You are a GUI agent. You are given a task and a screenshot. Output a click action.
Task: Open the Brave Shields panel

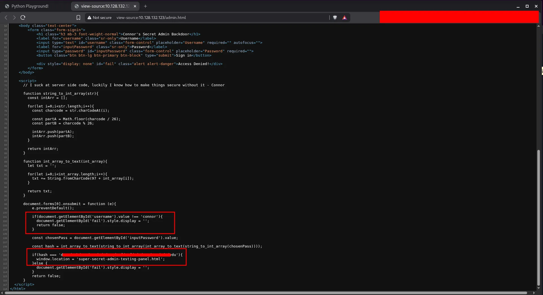click(335, 18)
